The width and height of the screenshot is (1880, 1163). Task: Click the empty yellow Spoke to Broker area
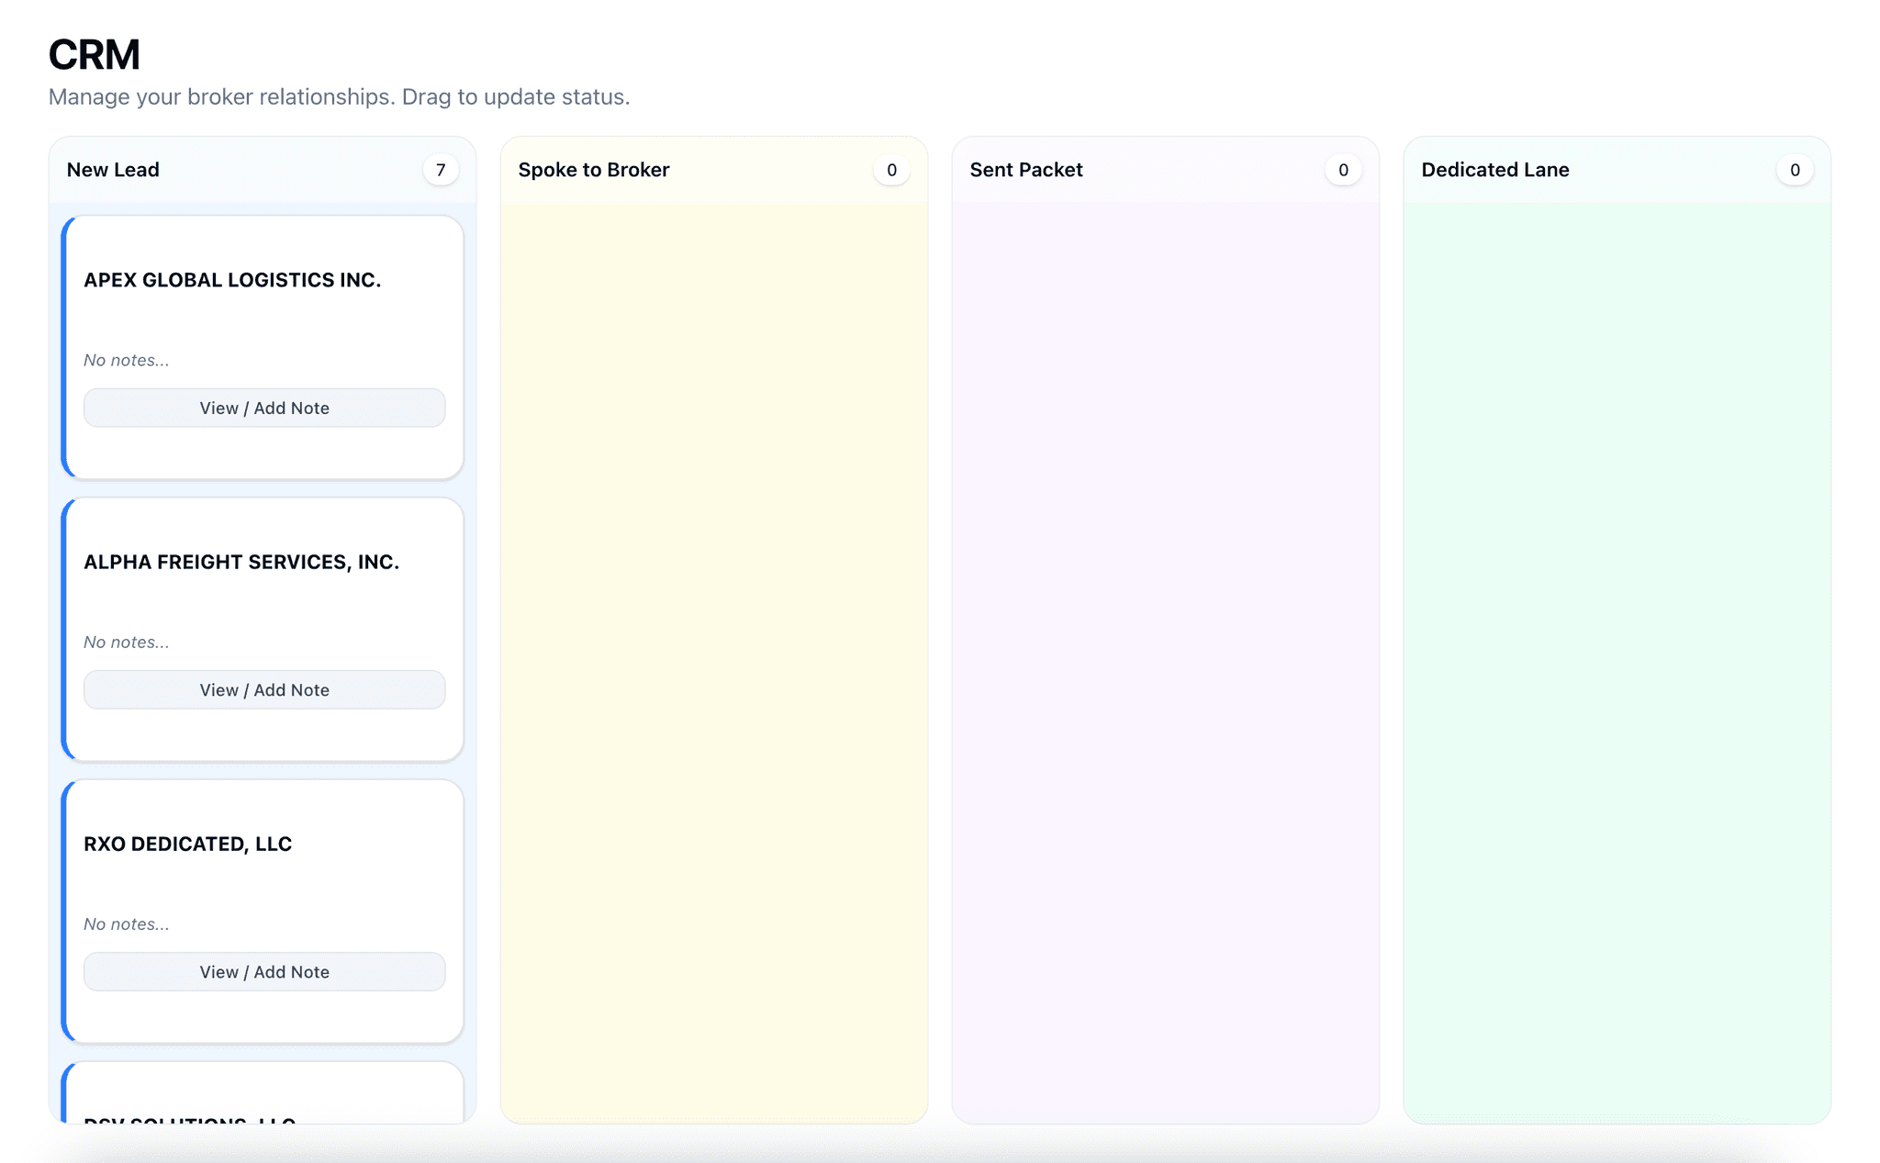click(713, 643)
